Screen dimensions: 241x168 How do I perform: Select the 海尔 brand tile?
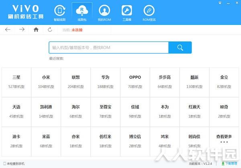[76, 112]
